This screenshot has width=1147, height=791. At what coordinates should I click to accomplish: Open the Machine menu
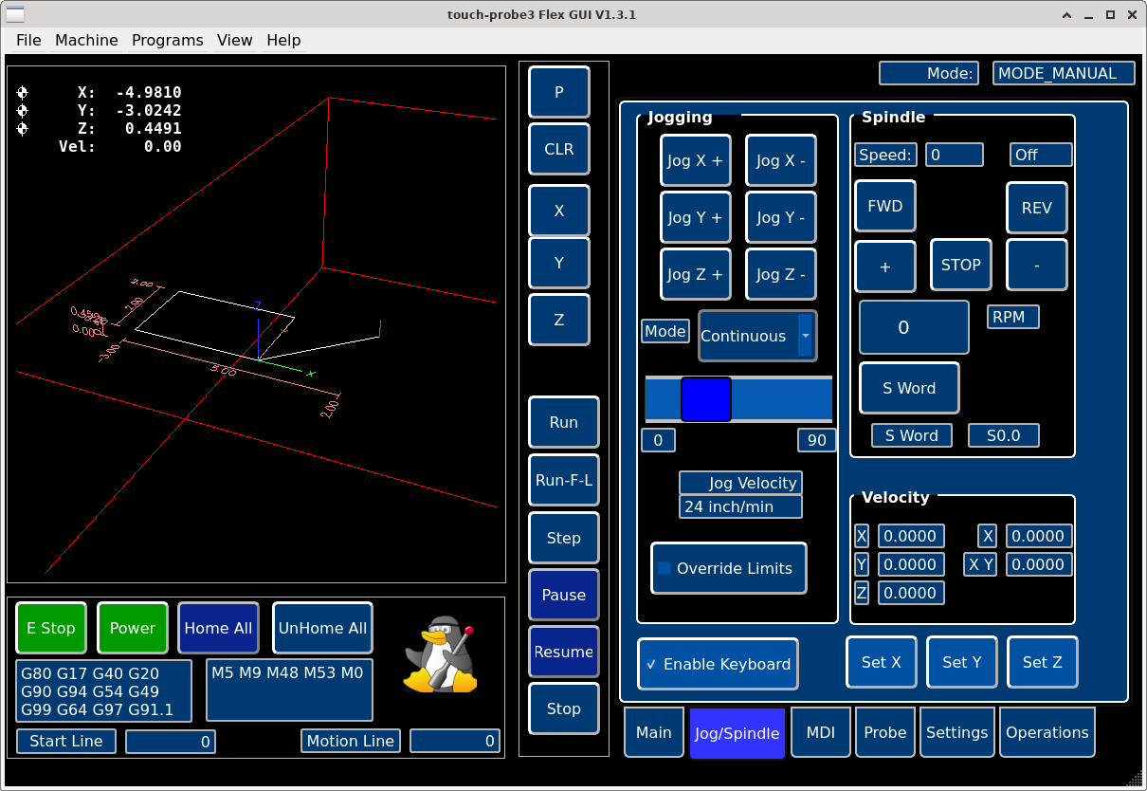click(86, 40)
